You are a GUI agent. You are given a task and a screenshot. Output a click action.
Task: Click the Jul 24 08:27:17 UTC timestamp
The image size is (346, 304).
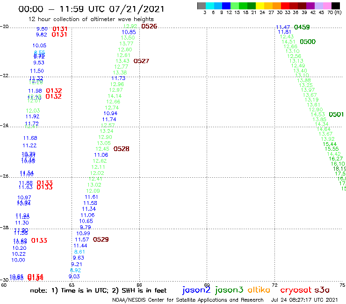click(x=304, y=300)
